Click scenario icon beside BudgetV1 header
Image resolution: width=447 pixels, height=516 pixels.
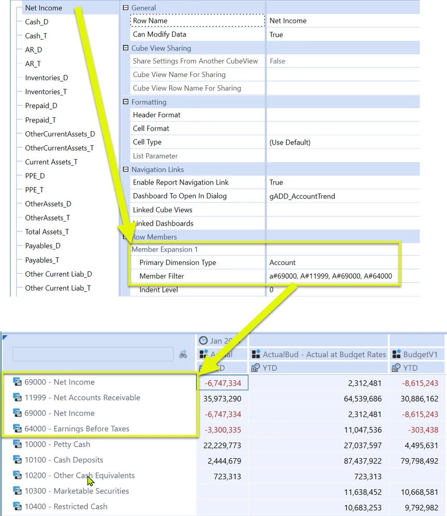coord(397,354)
